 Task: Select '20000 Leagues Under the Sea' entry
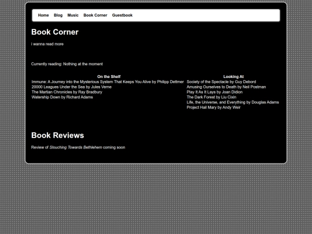[x=72, y=87]
